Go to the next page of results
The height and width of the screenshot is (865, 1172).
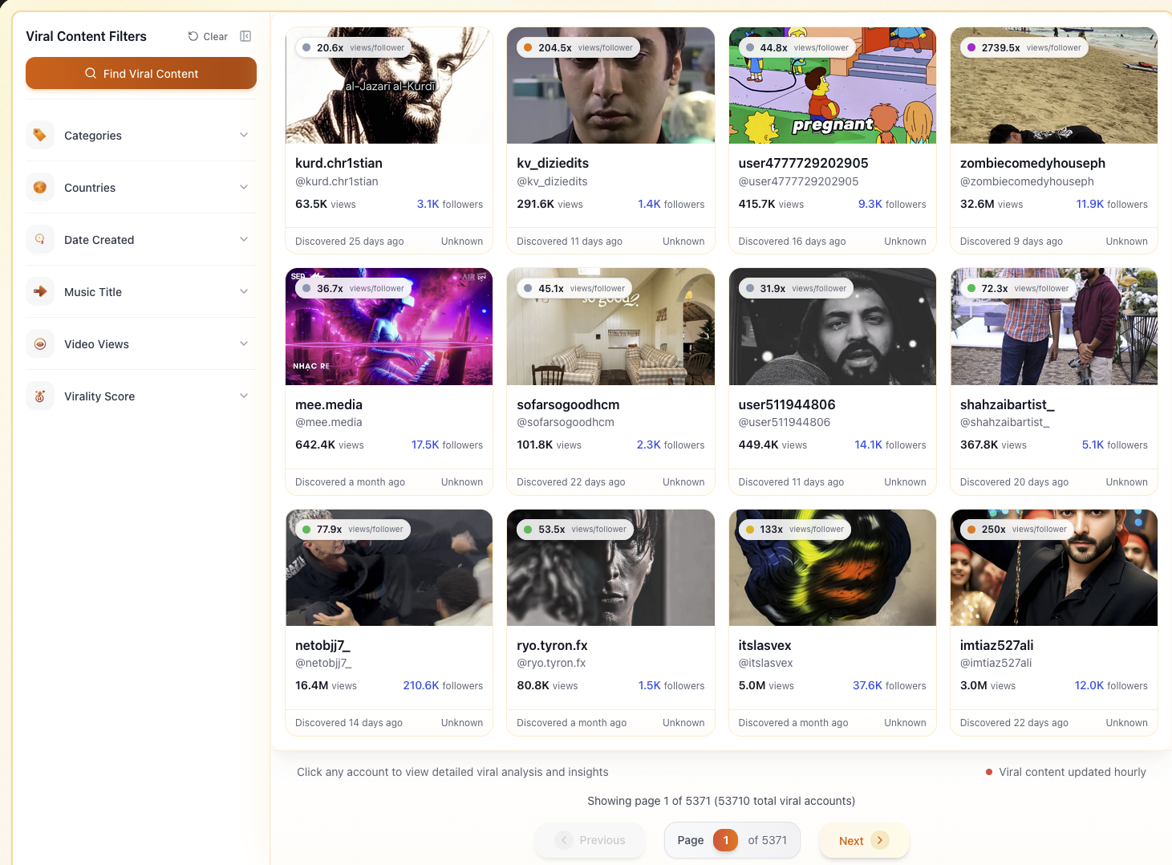pos(863,840)
